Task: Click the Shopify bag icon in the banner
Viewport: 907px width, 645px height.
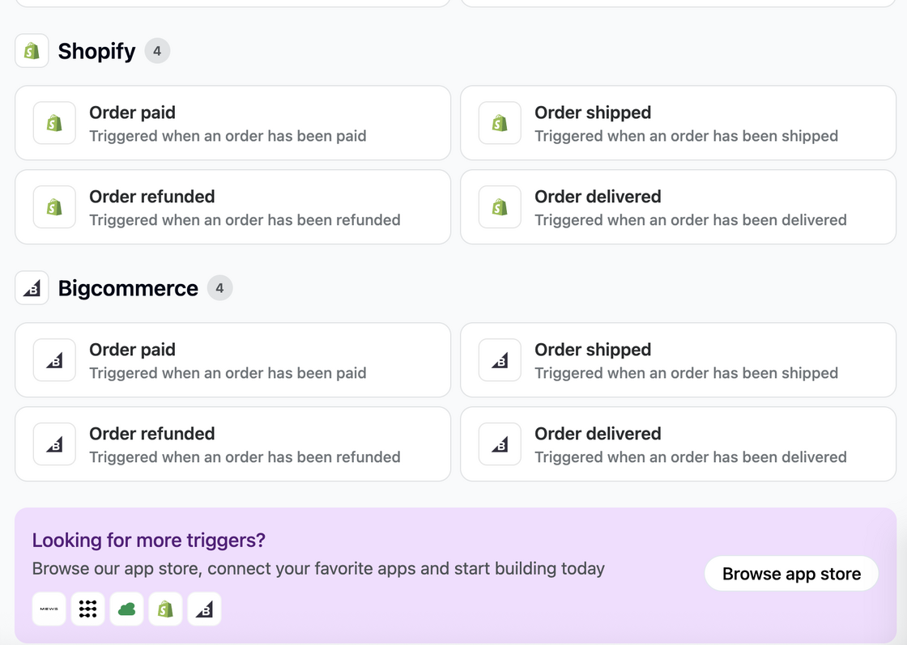Action: click(x=165, y=609)
